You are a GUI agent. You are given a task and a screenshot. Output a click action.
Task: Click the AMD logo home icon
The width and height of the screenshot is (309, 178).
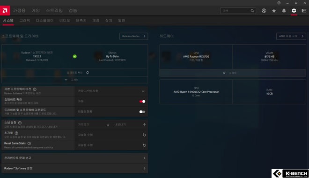(x=5, y=11)
